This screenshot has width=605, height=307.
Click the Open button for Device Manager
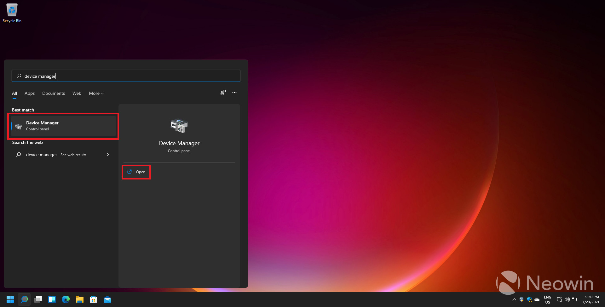tap(136, 172)
